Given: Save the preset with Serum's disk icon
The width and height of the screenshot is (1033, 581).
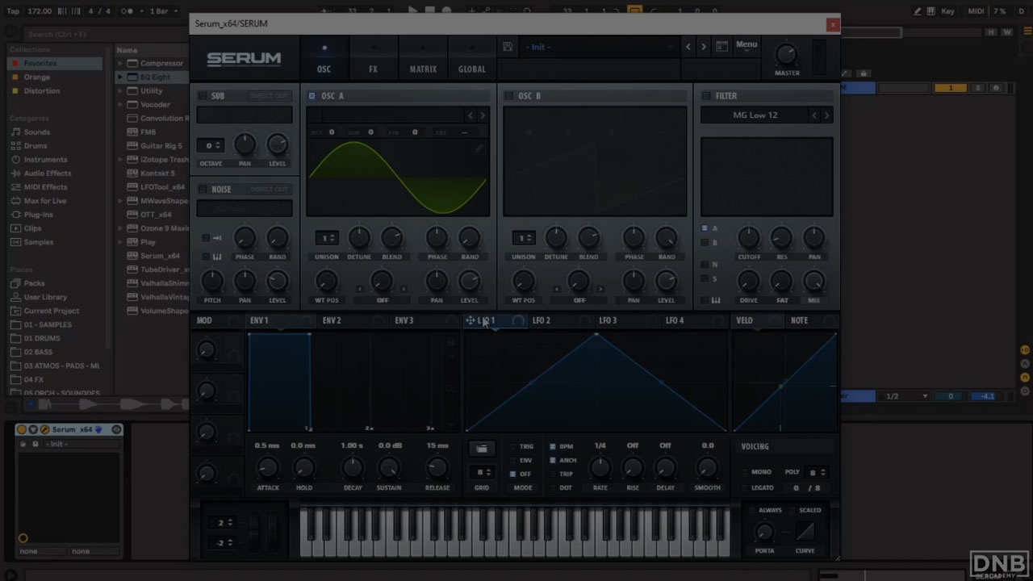Looking at the screenshot, I should (508, 47).
